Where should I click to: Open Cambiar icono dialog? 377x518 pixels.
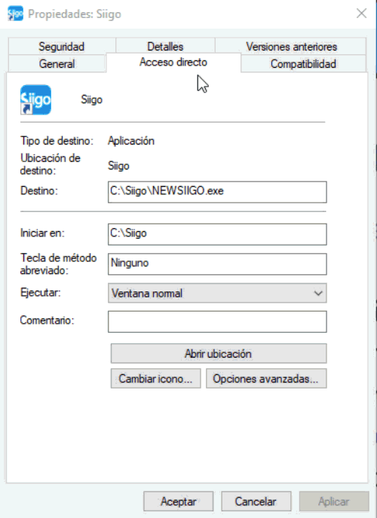pyautogui.click(x=156, y=379)
